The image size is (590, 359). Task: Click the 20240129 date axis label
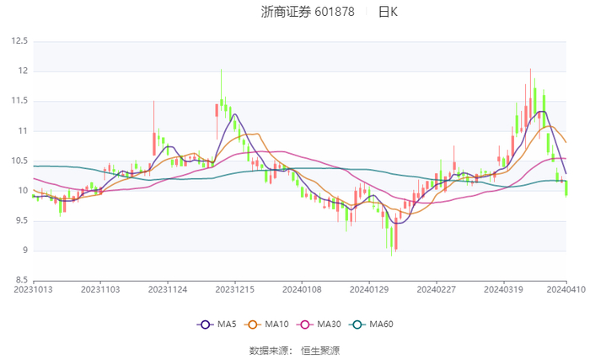tap(369, 288)
